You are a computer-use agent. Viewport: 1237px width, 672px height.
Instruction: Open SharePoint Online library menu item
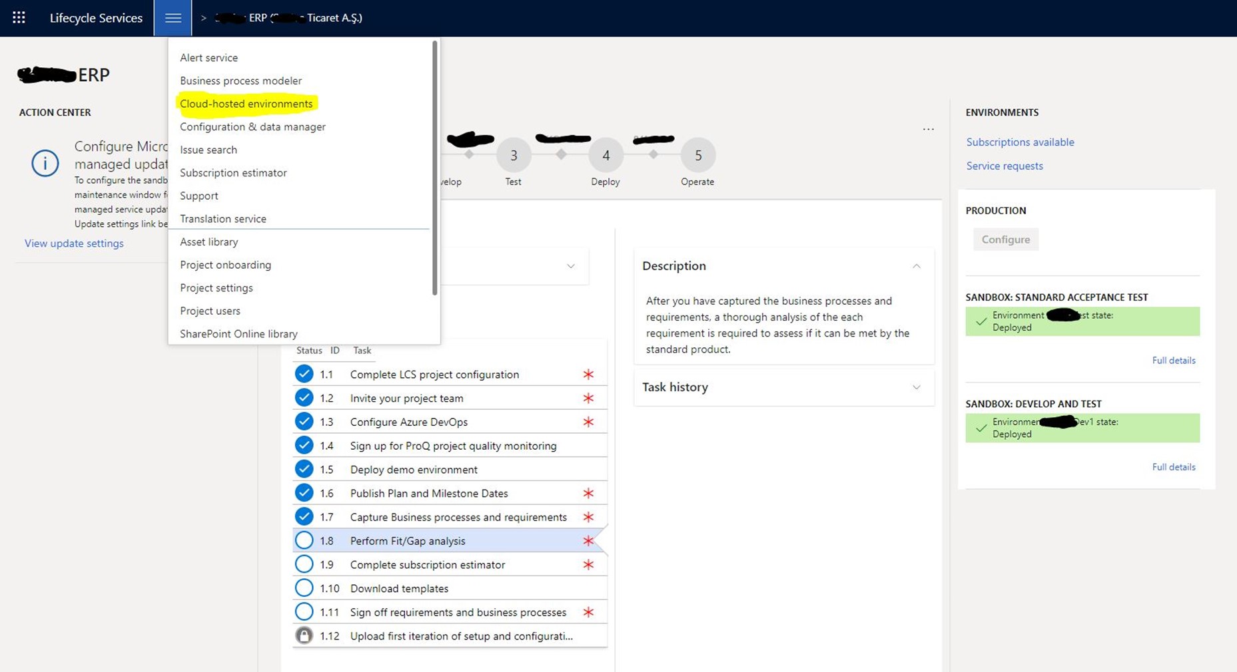tap(238, 334)
